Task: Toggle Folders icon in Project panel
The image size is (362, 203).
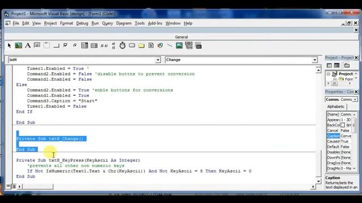Action: 347,65
